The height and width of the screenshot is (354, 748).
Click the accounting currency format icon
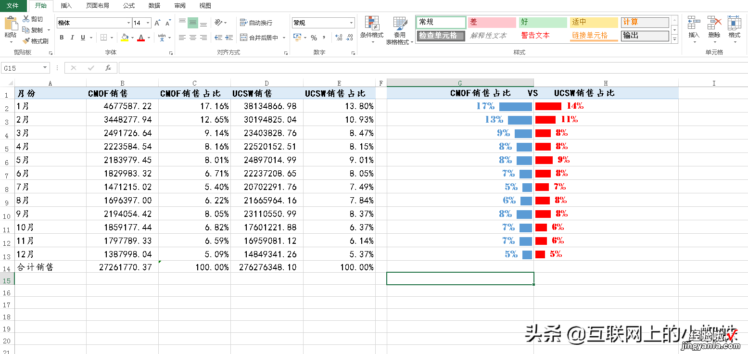pos(297,38)
